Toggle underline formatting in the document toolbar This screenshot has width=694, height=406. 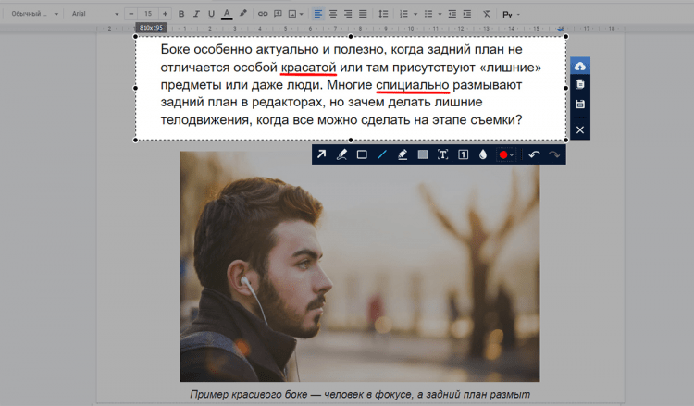[211, 14]
